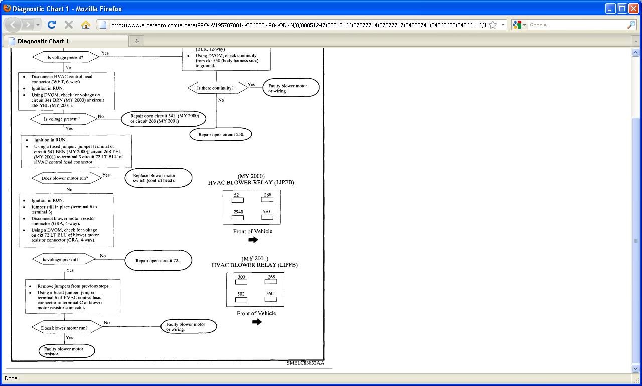Click the SMELC83832AA reference code
The width and height of the screenshot is (642, 386).
[x=305, y=363]
